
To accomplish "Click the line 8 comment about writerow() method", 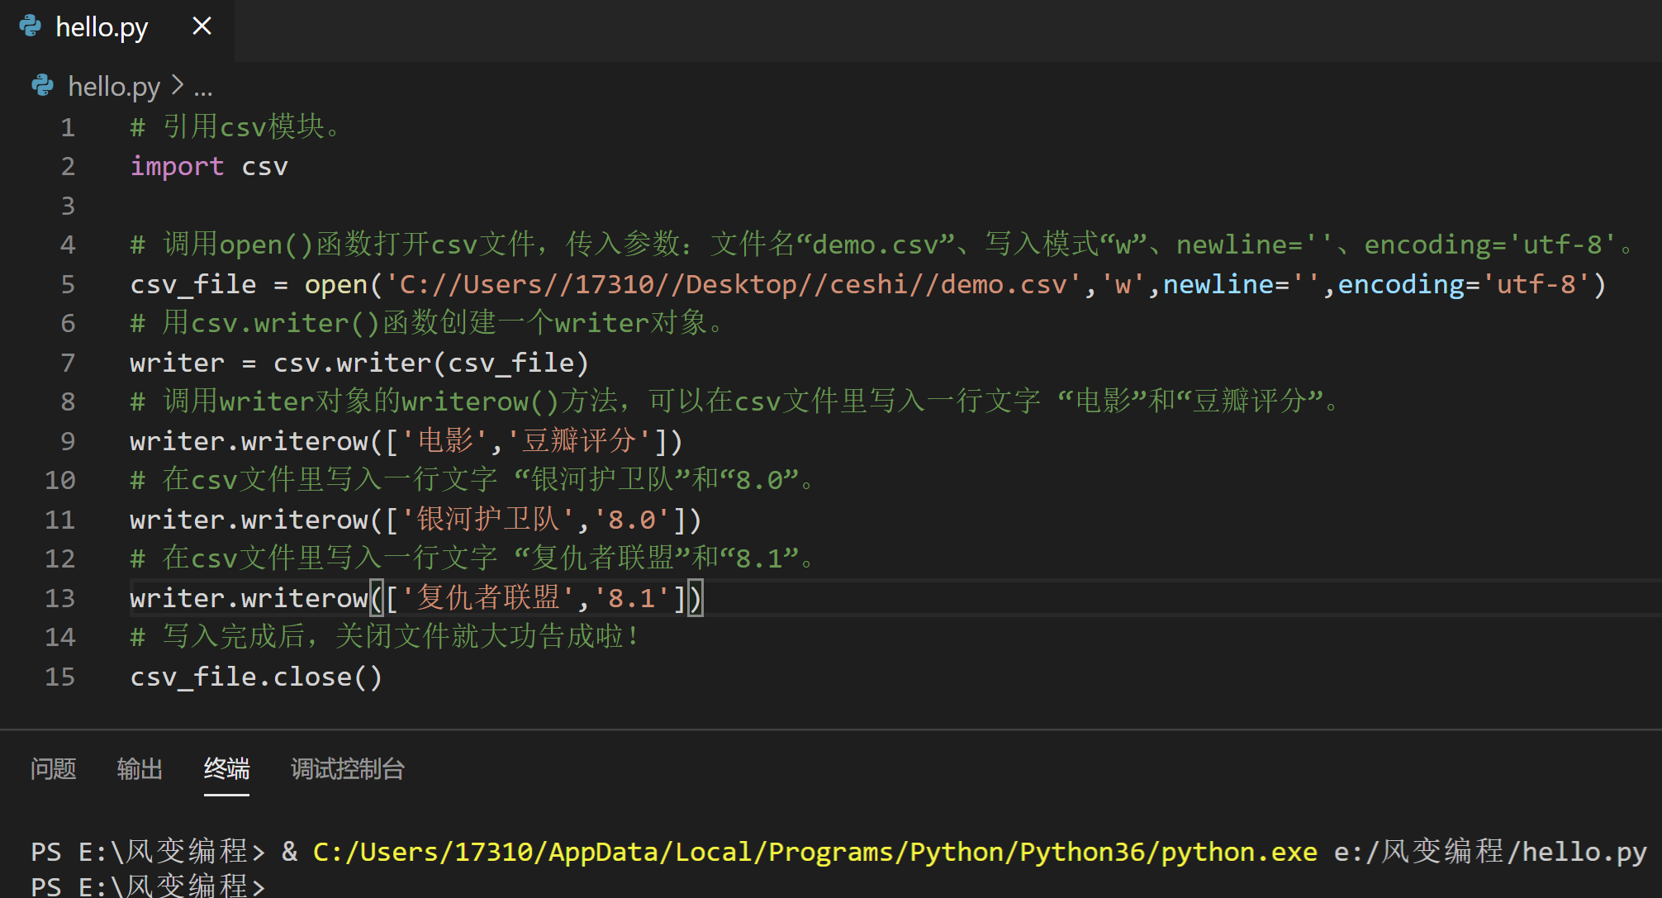I will pyautogui.click(x=736, y=401).
